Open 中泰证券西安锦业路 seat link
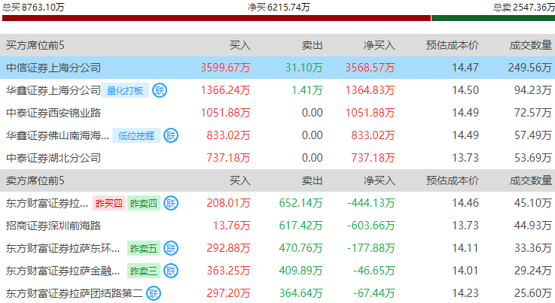 (x=53, y=113)
